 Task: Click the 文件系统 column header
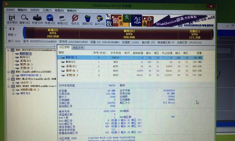coord(116,53)
